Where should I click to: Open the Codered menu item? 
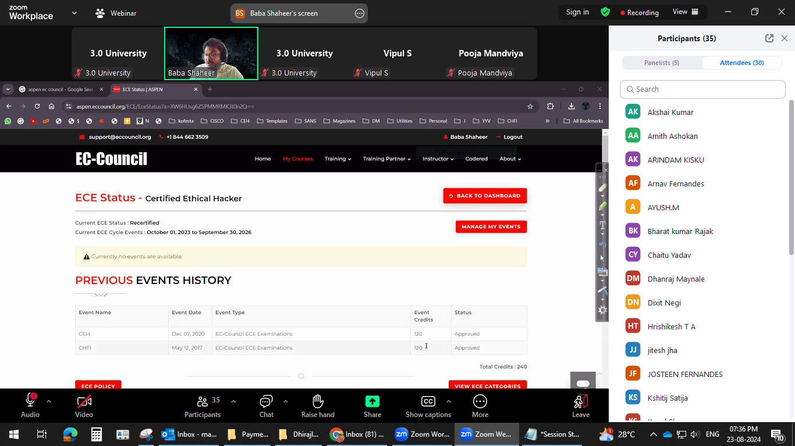(476, 159)
